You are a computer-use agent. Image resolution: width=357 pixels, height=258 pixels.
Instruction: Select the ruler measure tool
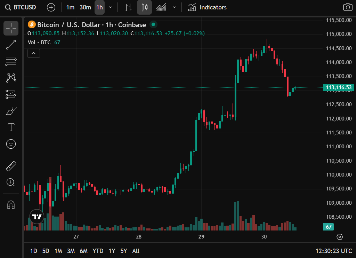coord(11,166)
